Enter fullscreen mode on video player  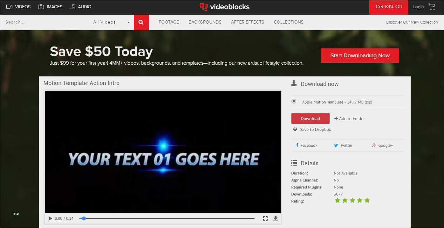tap(265, 218)
